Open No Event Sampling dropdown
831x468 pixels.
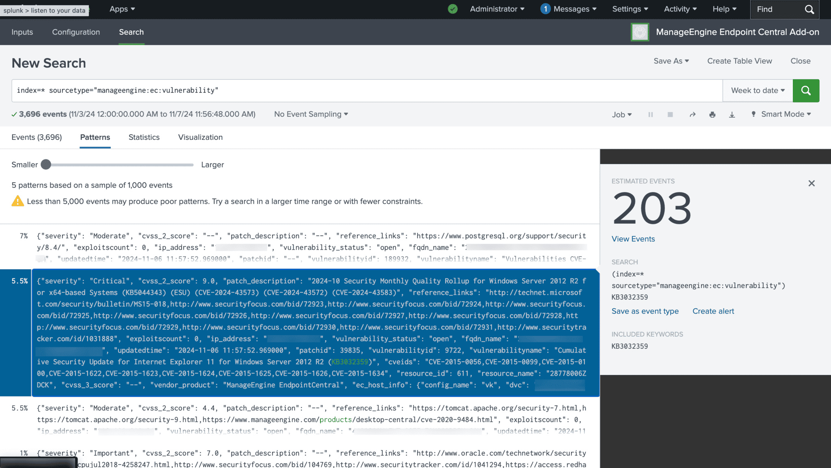[x=311, y=114]
